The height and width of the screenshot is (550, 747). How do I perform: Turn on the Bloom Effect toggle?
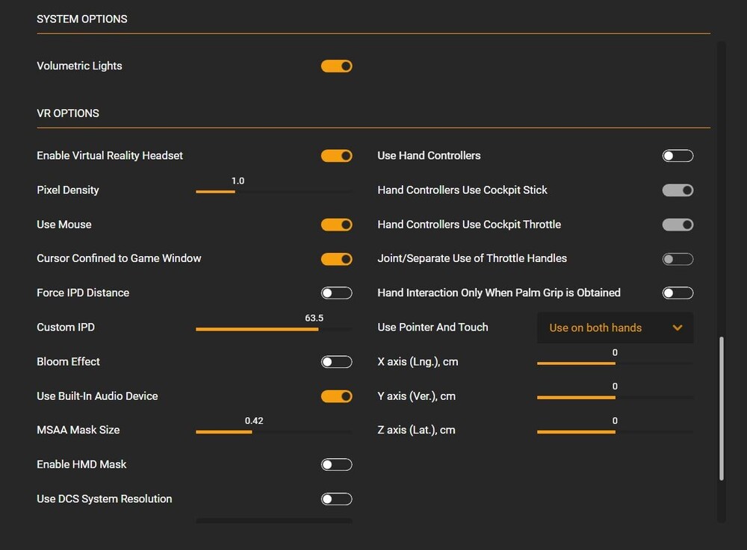click(336, 362)
